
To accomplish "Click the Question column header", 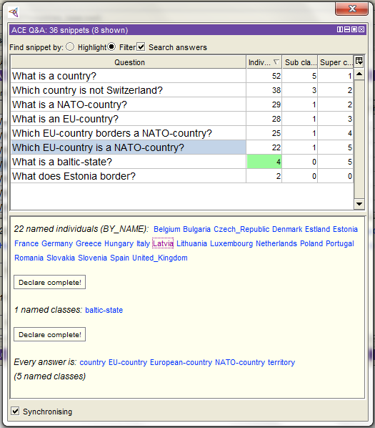I will click(x=129, y=62).
